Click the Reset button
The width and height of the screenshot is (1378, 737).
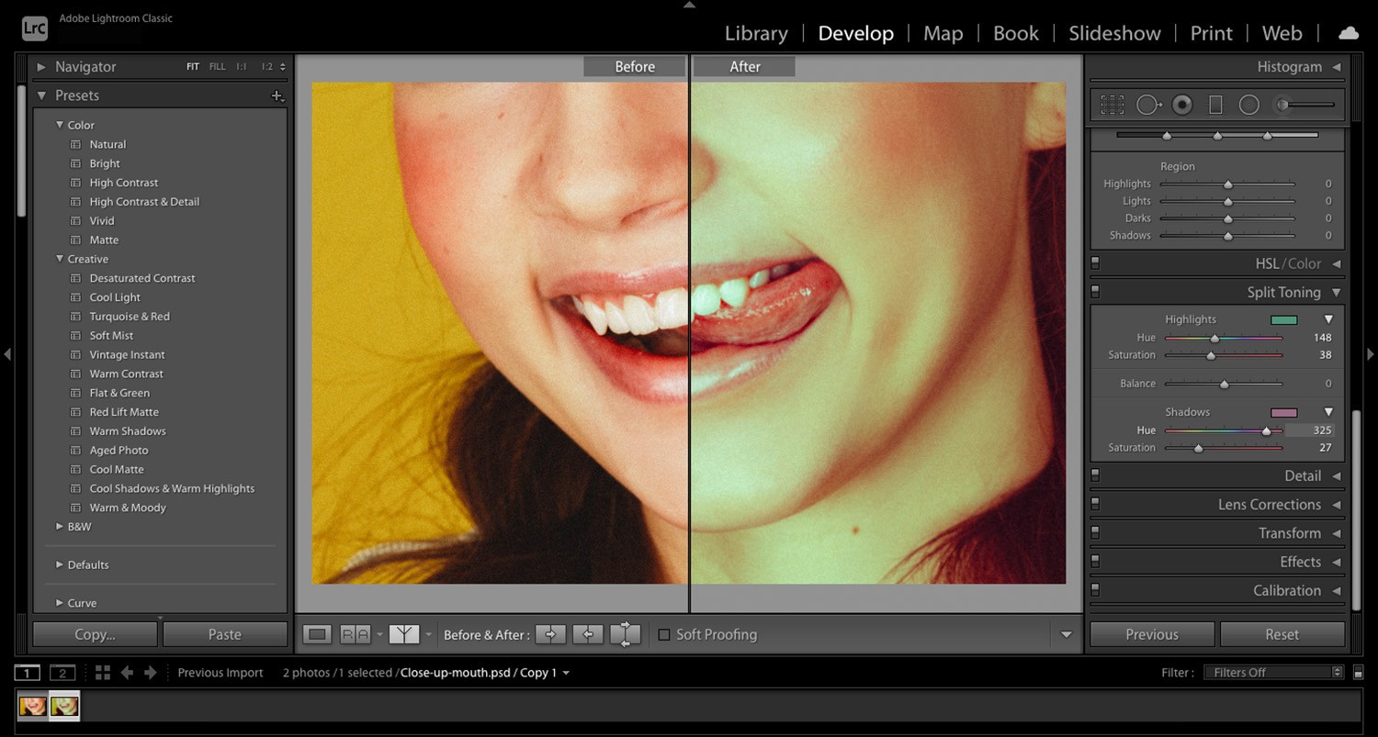pos(1282,634)
